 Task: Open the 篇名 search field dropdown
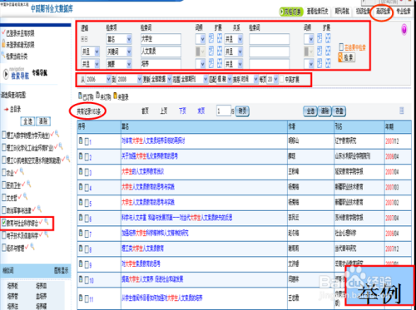[119, 39]
